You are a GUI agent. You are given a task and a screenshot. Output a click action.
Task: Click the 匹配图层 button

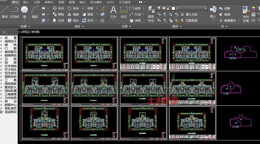189,20
